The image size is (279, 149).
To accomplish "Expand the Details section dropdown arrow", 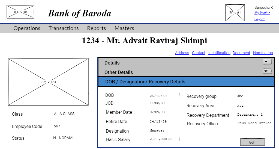I will [267, 62].
